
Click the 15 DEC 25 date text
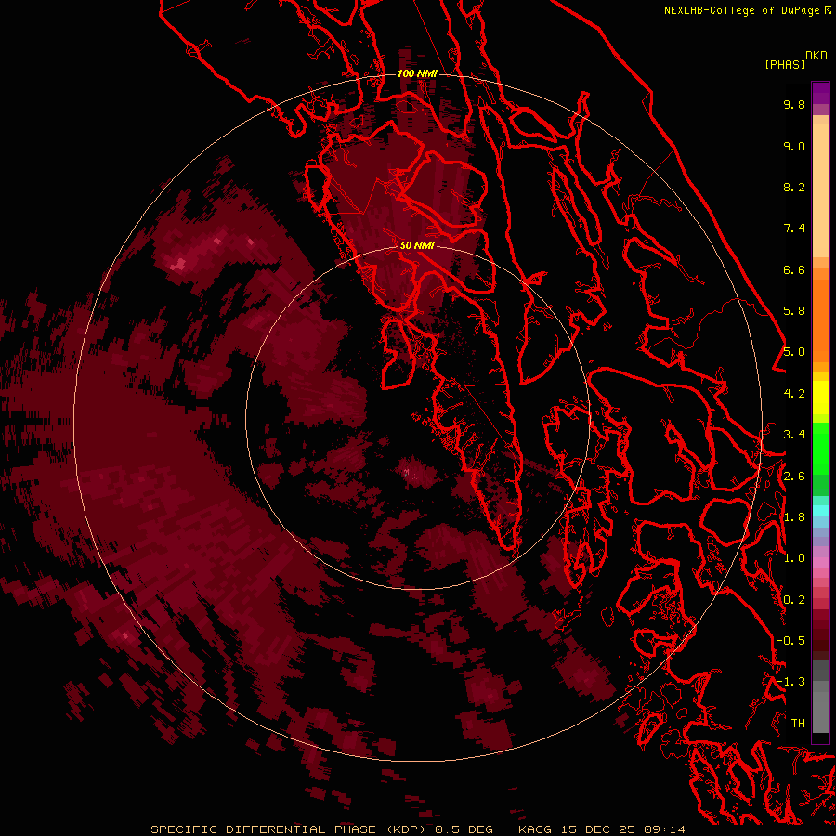(599, 829)
